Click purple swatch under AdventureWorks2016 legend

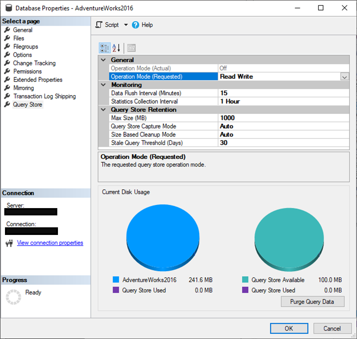pos(116,290)
